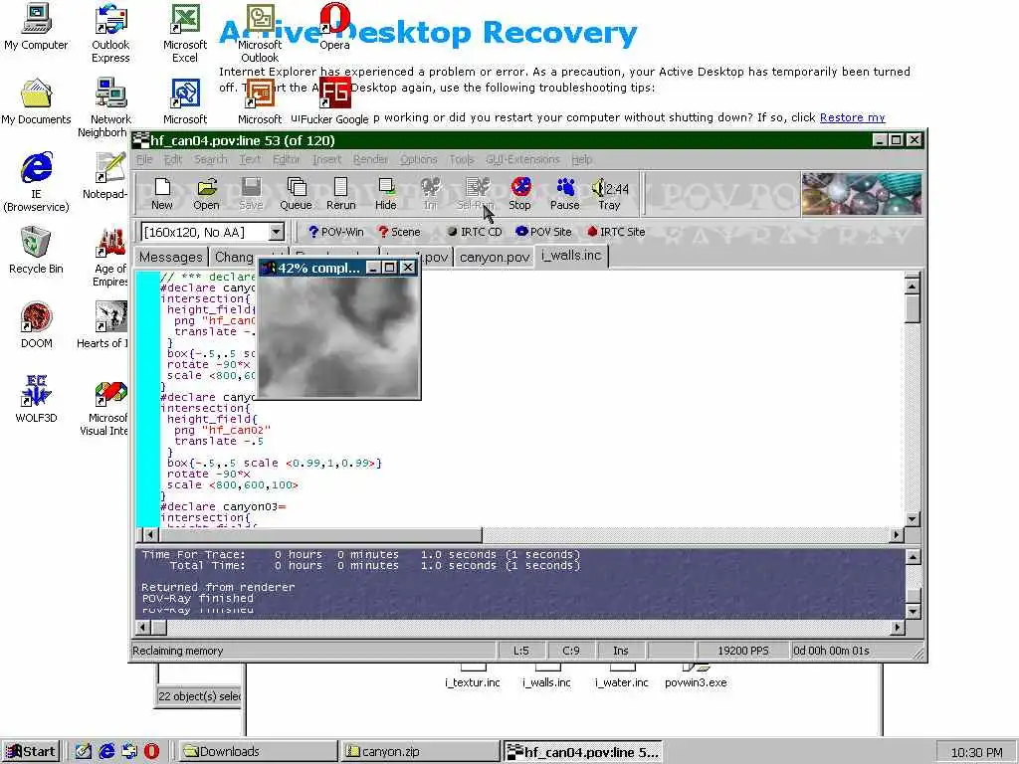The image size is (1019, 764).
Task: Open Scene help button
Action: (x=400, y=232)
